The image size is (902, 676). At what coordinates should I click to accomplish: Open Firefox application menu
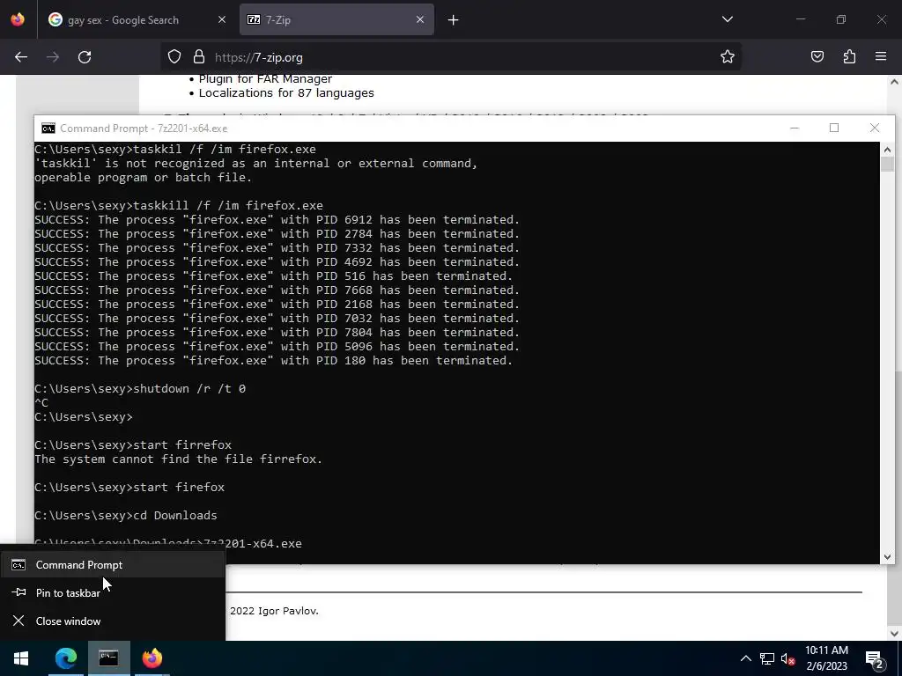pyautogui.click(x=881, y=56)
